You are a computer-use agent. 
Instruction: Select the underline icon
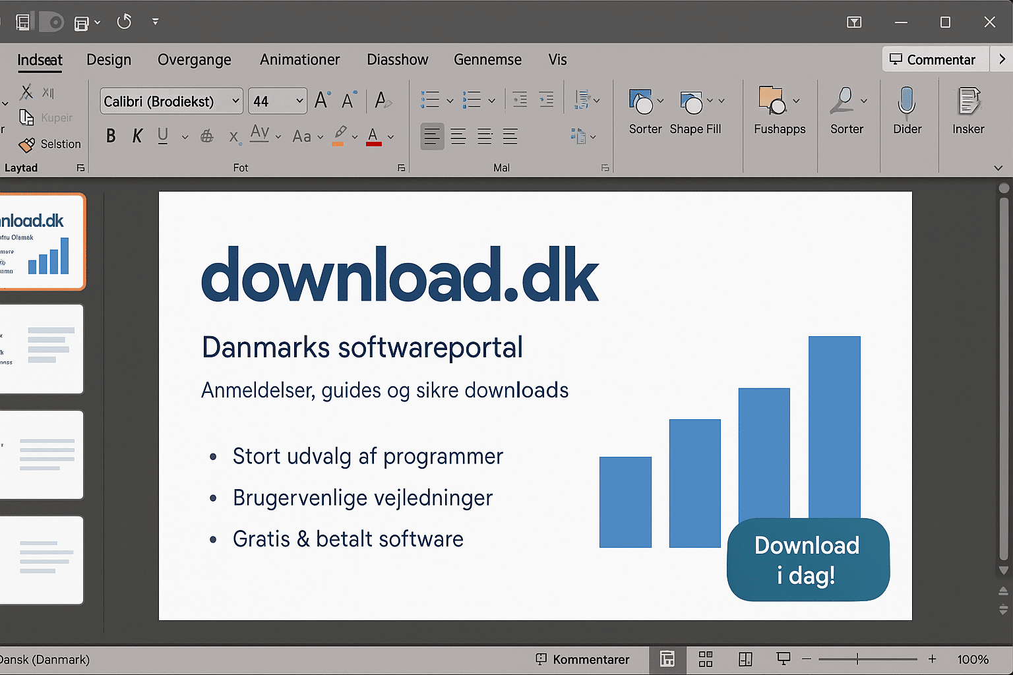(162, 136)
